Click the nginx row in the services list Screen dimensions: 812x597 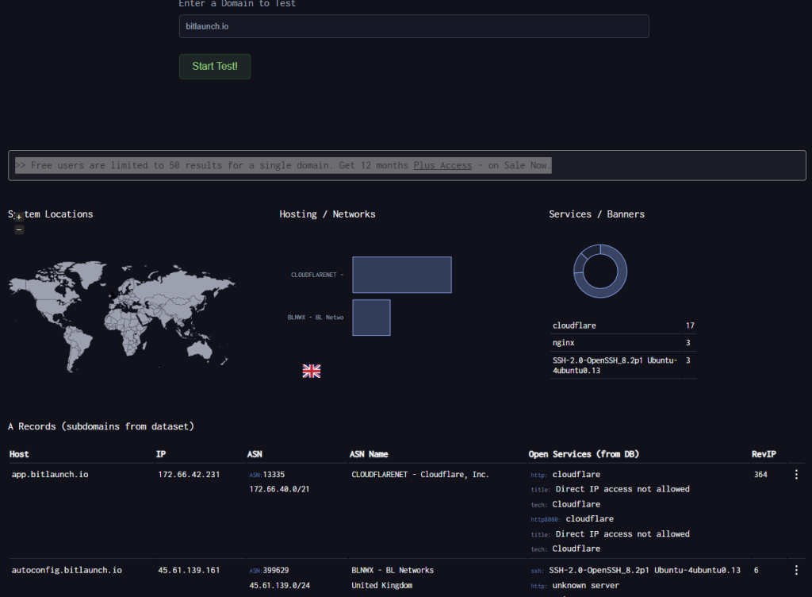[x=565, y=343]
